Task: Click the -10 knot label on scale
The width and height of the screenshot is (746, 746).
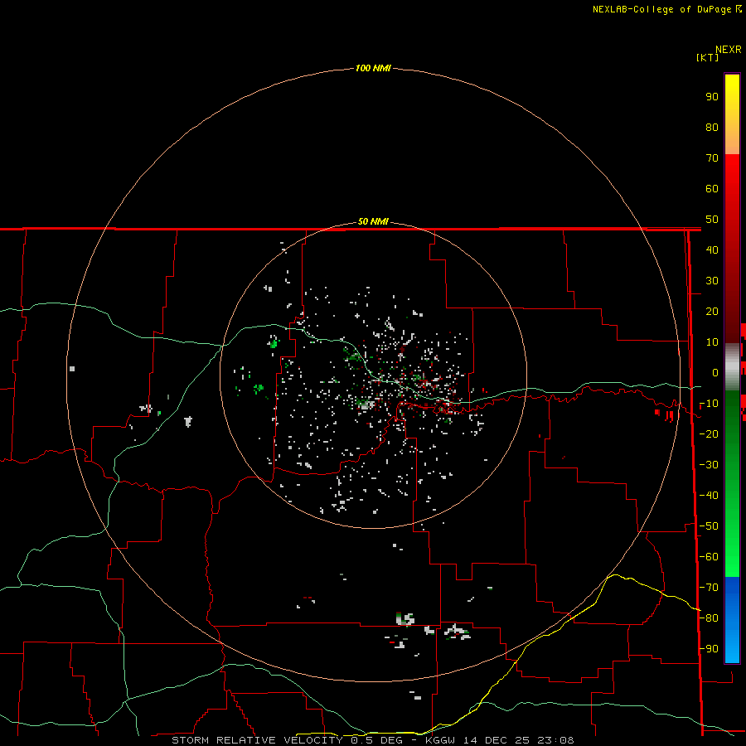Action: tap(709, 404)
